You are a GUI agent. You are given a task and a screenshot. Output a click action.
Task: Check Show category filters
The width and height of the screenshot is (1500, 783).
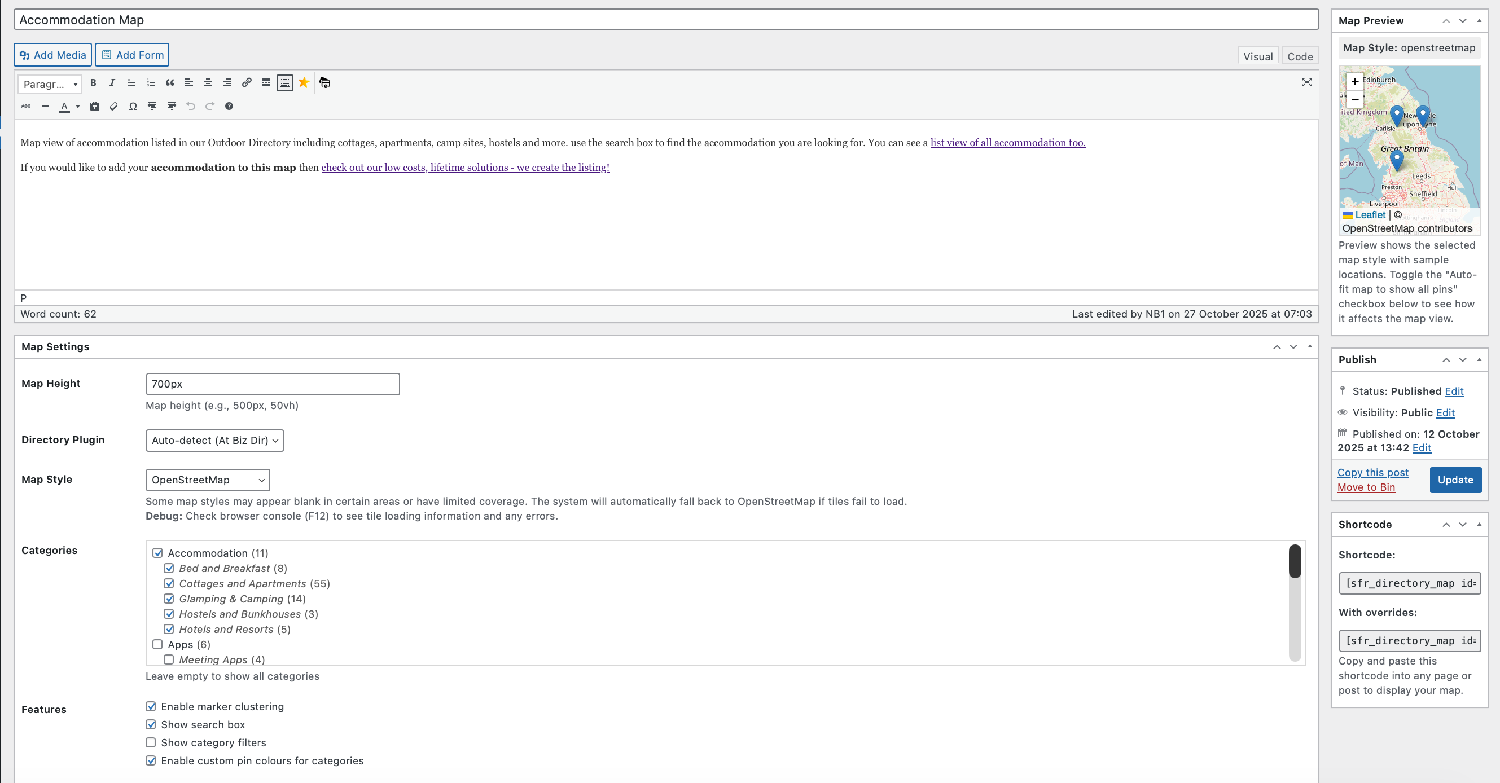pos(151,742)
